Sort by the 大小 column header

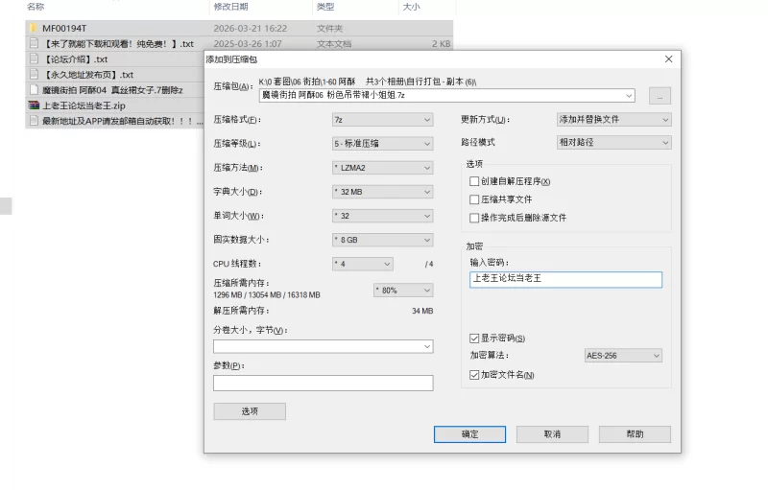[412, 7]
